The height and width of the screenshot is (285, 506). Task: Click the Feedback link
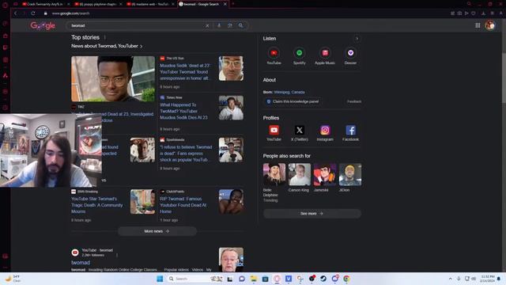(x=354, y=101)
